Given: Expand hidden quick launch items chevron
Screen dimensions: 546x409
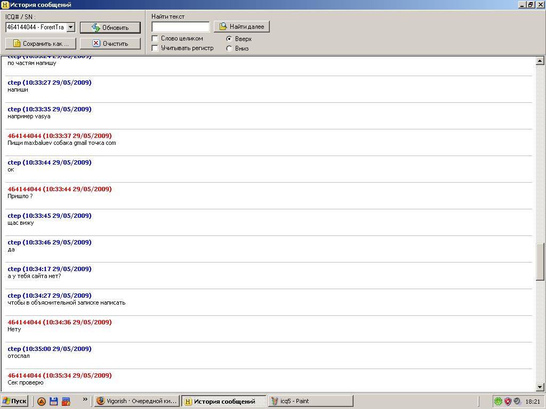Looking at the screenshot, I should pyautogui.click(x=85, y=399).
